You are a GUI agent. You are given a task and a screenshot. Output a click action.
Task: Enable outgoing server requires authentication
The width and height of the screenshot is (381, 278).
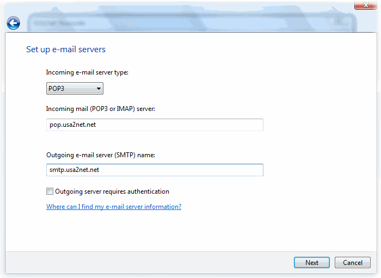point(50,191)
